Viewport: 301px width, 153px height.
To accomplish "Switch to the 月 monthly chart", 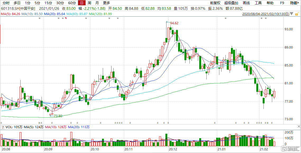I will (97, 3).
